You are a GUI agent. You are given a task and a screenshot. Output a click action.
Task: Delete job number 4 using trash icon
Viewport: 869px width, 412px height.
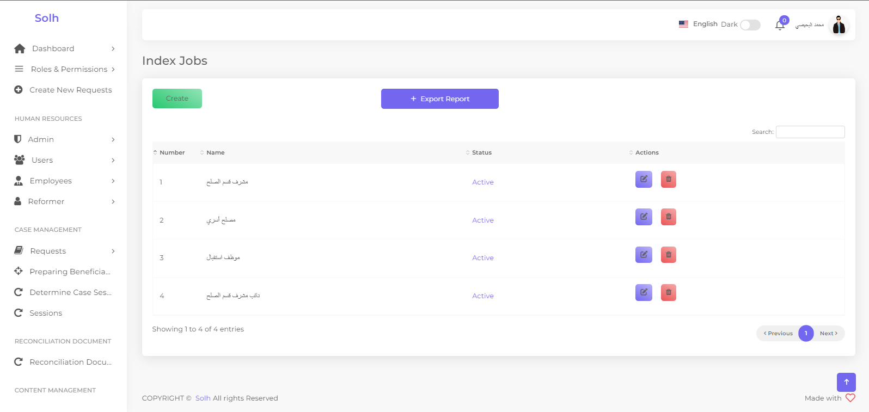click(x=668, y=293)
